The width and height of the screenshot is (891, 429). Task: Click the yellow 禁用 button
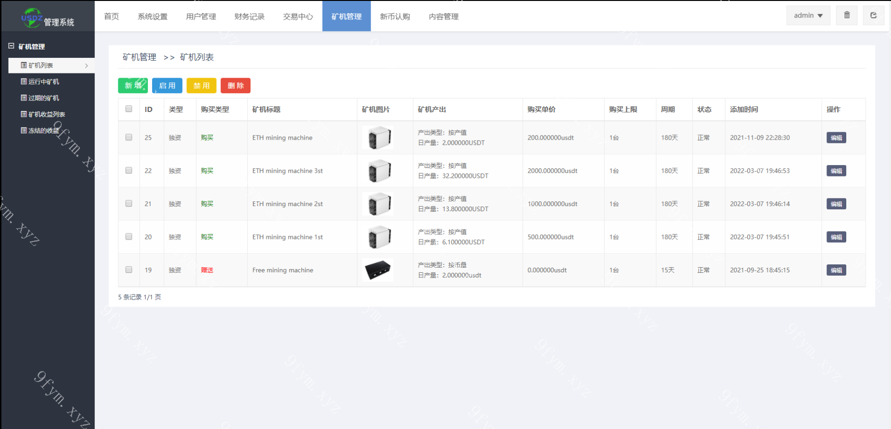coord(202,86)
